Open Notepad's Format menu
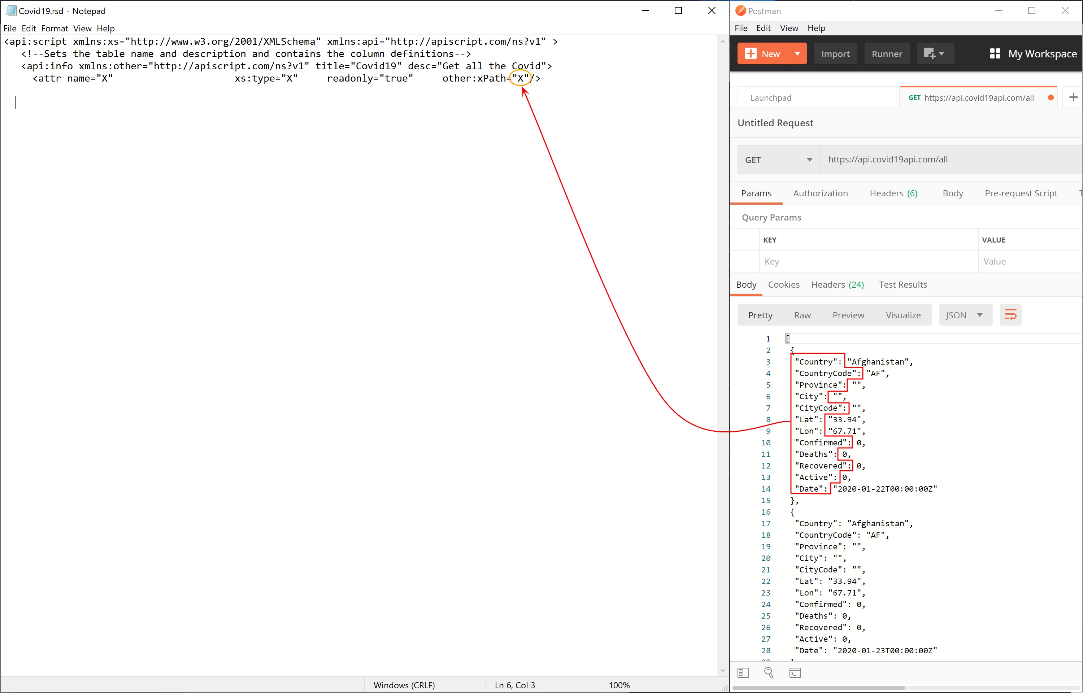 55,29
